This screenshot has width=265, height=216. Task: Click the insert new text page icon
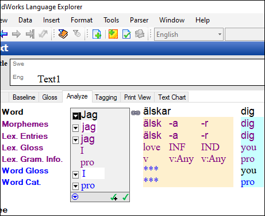97,34
